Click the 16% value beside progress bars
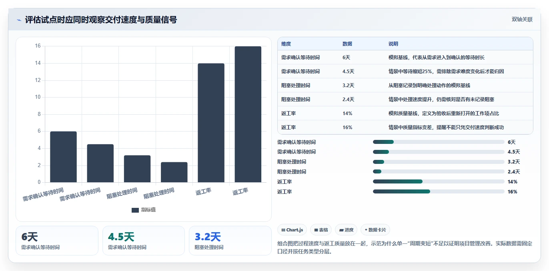The height and width of the screenshot is (271, 549). (x=512, y=192)
